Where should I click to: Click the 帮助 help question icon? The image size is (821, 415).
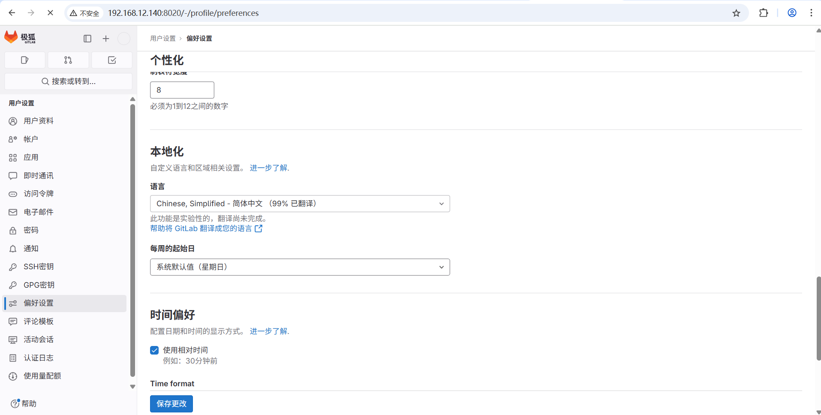click(x=15, y=403)
